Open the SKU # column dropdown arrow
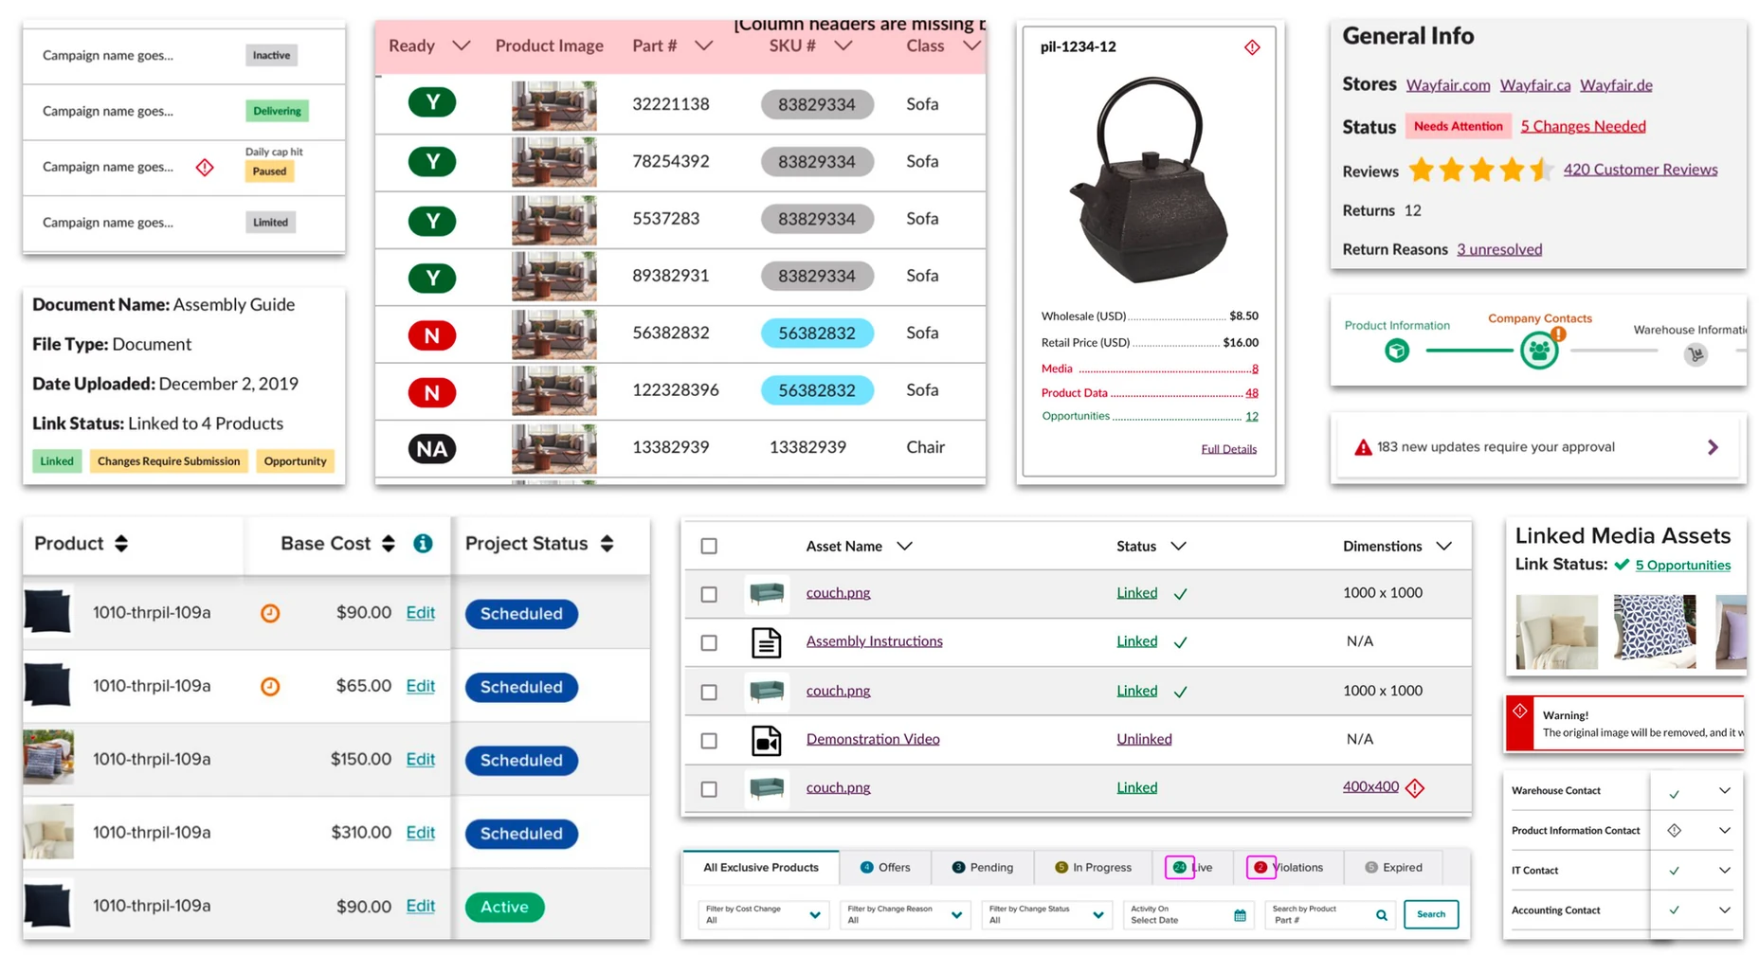This screenshot has height=955, width=1759. 843,45
